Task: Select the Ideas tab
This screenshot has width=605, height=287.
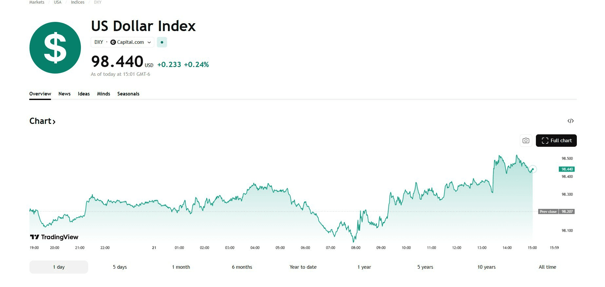Action: coord(84,94)
